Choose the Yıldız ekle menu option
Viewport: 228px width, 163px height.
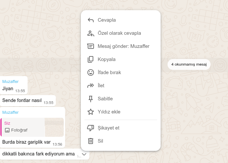[109, 112]
